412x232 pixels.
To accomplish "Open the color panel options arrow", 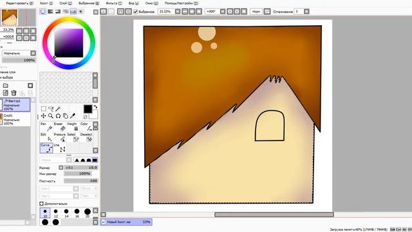I will click(x=96, y=12).
